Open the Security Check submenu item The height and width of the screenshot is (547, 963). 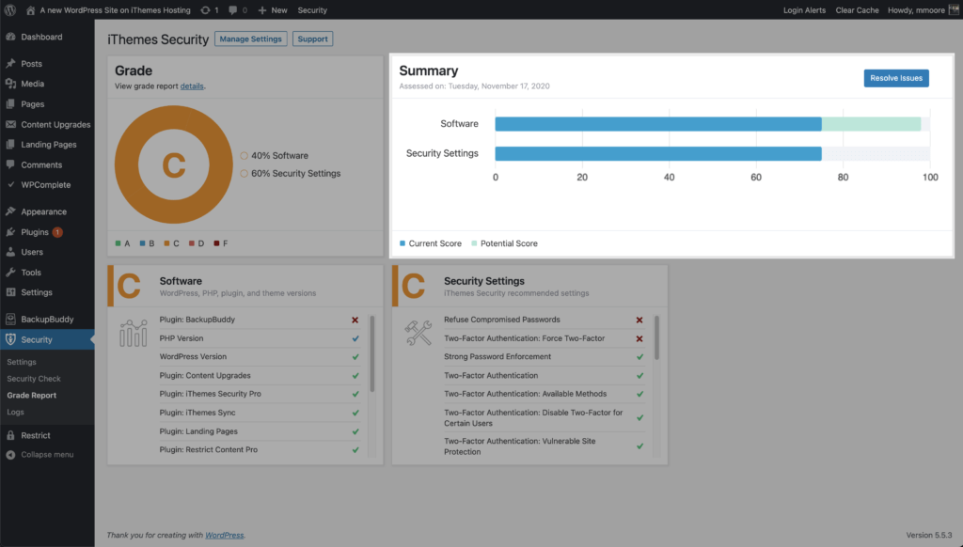pos(34,379)
